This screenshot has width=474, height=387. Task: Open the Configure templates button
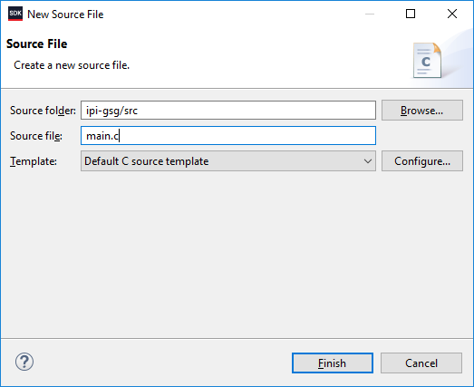tap(422, 161)
